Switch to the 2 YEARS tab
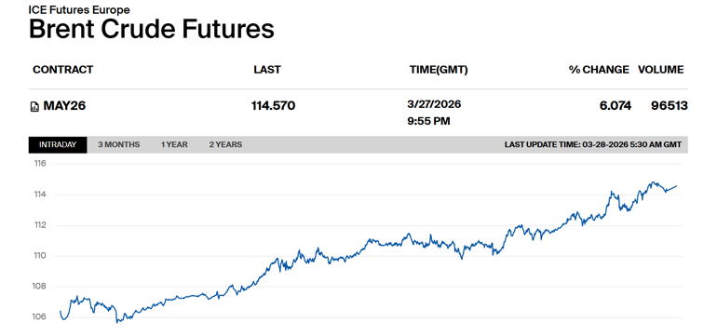Screen dimensions: 717x336 coord(226,145)
